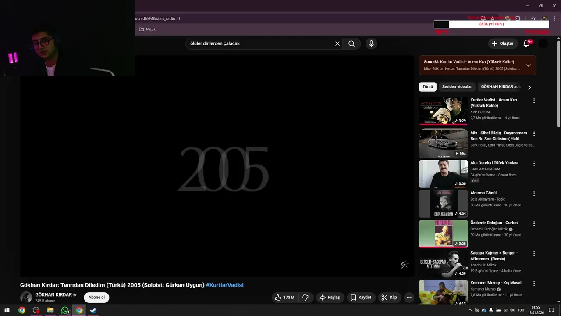This screenshot has width=561, height=316.
Task: Show hidden tray icons chevron
Action: [x=470, y=310]
